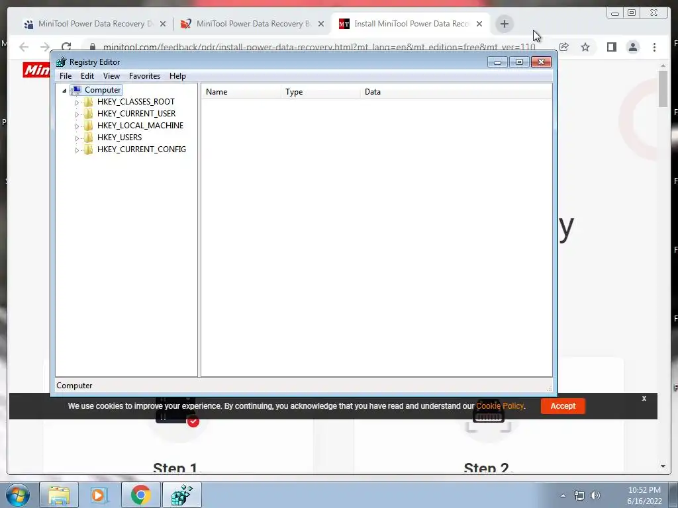Screen dimensions: 678x508
Task: Collapse the Computer tree node
Action: pyautogui.click(x=64, y=90)
